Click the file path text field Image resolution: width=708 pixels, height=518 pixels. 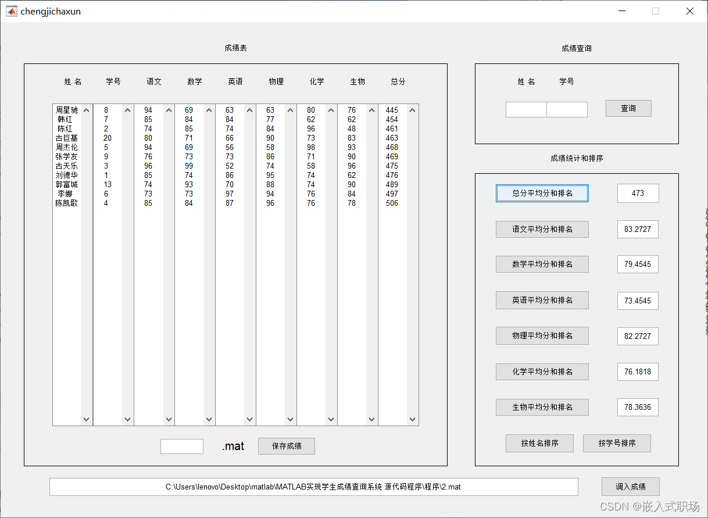click(x=314, y=487)
